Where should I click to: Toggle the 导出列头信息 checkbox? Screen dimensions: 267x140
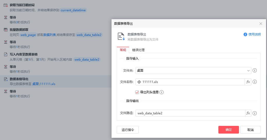point(137,92)
